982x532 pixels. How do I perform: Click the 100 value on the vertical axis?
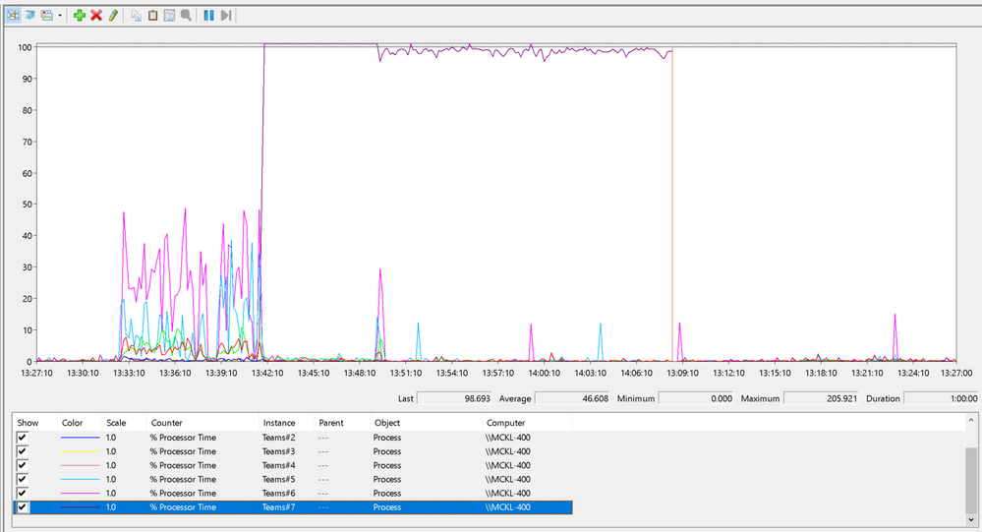pos(25,47)
